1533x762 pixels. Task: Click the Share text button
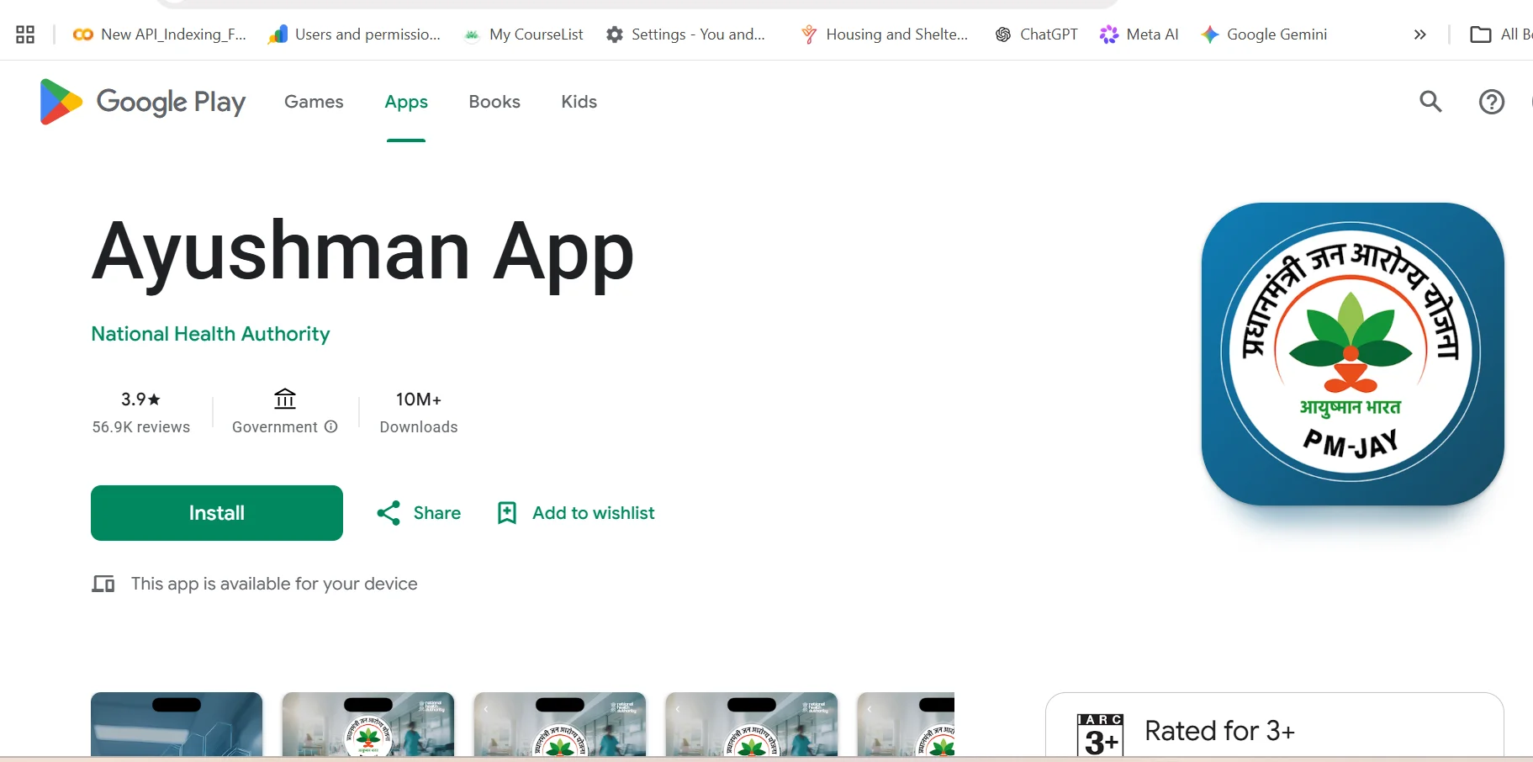coord(437,513)
